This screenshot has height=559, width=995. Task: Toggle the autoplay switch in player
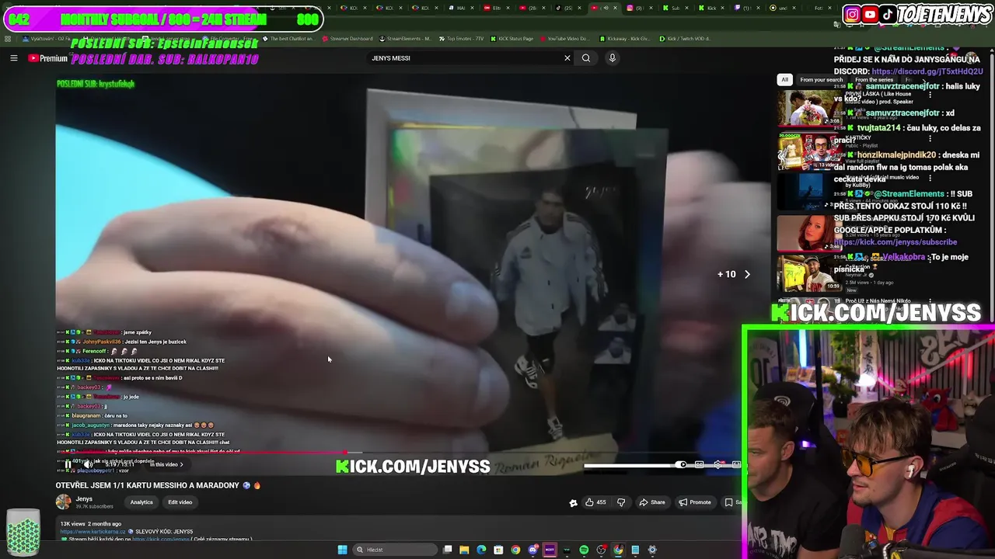[681, 464]
